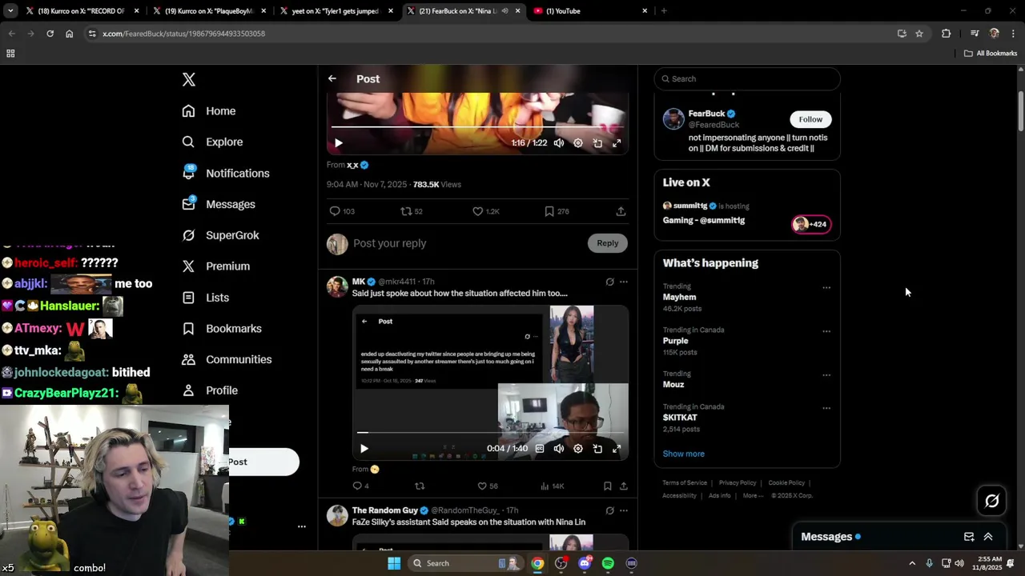Click Show more under What's happening
1025x576 pixels.
684,454
